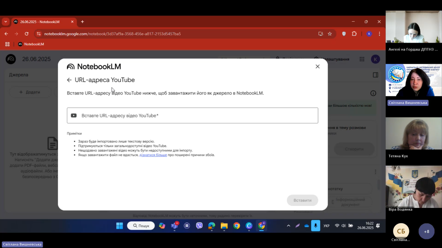Bookmark this page with the star icon

pyautogui.click(x=330, y=34)
